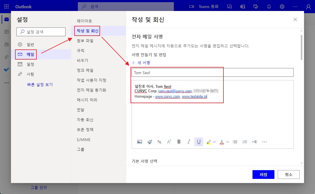Apply bulleted list to signature

235,142
